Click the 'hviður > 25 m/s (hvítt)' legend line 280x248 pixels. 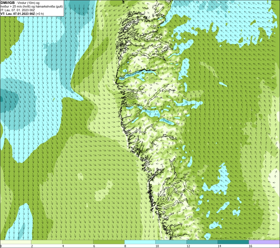pyautogui.click(x=32, y=7)
